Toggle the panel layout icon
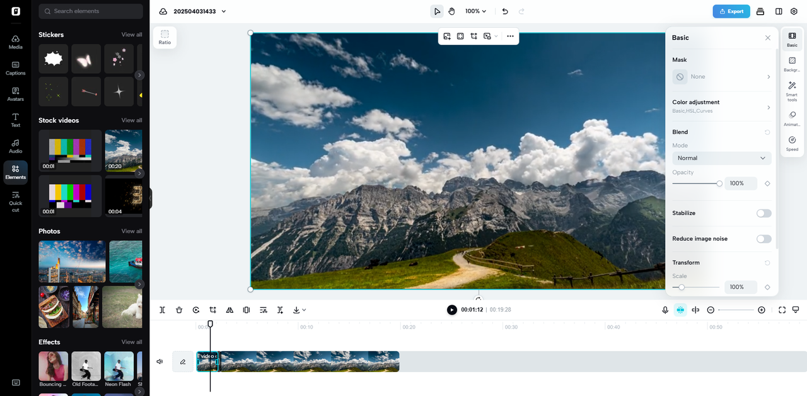 (x=779, y=11)
